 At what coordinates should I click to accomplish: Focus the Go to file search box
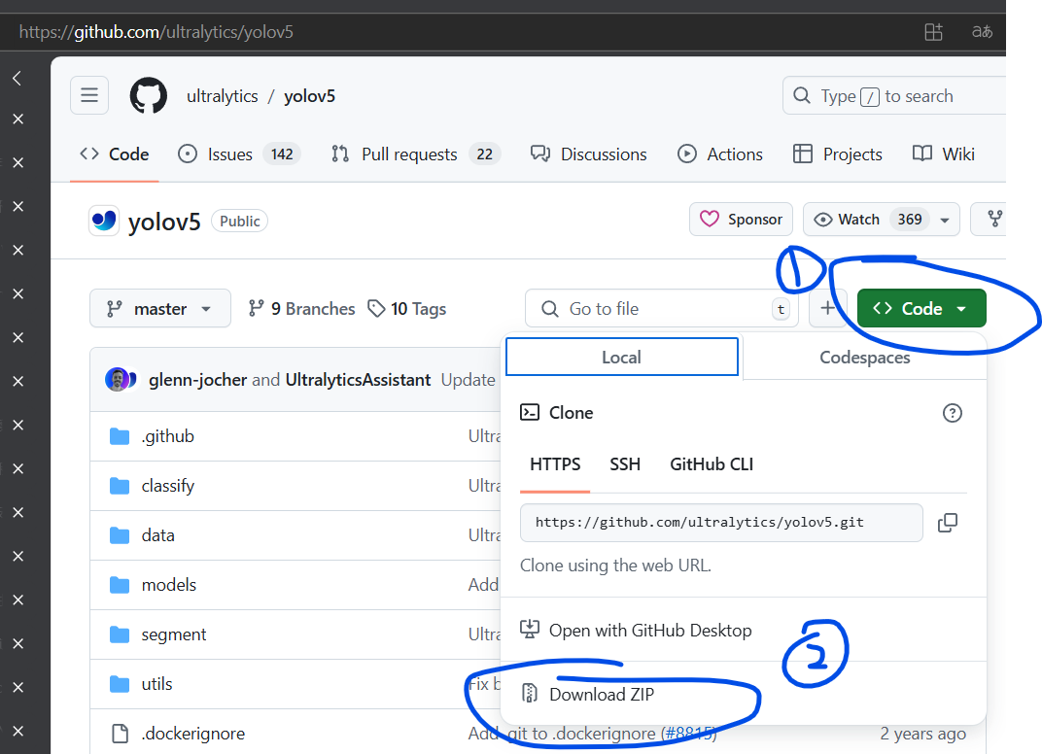(661, 308)
